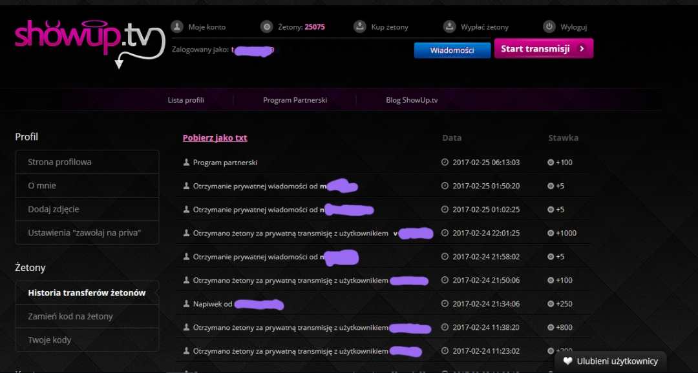This screenshot has height=373, width=698.
Task: Open Blog ShowUp.tv navigation link
Action: pyautogui.click(x=412, y=100)
